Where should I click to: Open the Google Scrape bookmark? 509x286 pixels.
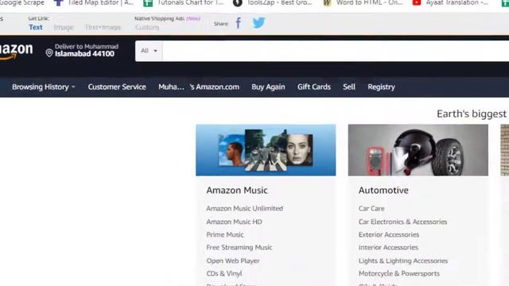pyautogui.click(x=22, y=3)
